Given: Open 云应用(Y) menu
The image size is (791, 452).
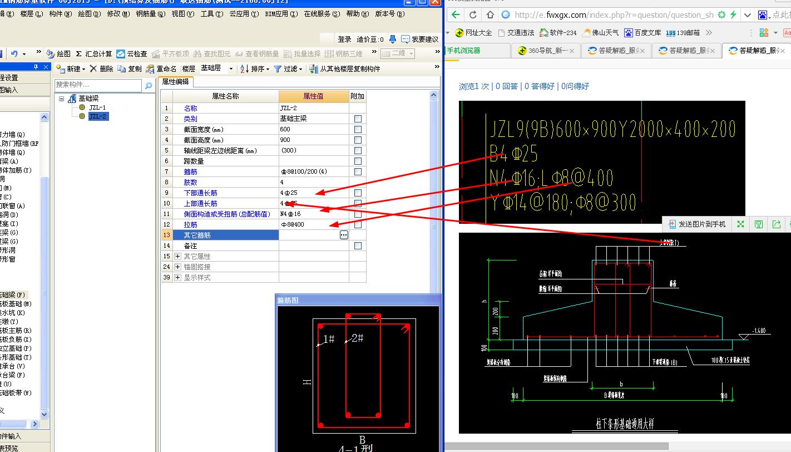Looking at the screenshot, I should tap(244, 14).
